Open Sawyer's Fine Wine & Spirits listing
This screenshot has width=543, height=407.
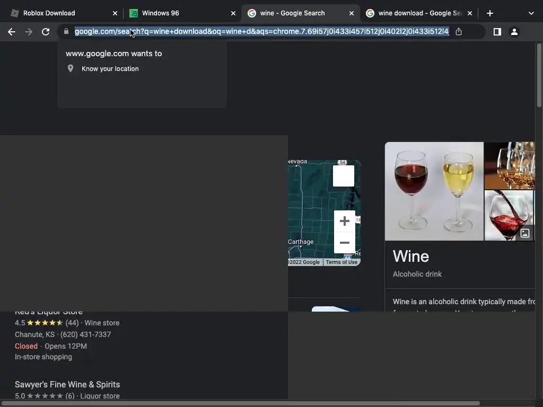[x=67, y=385]
